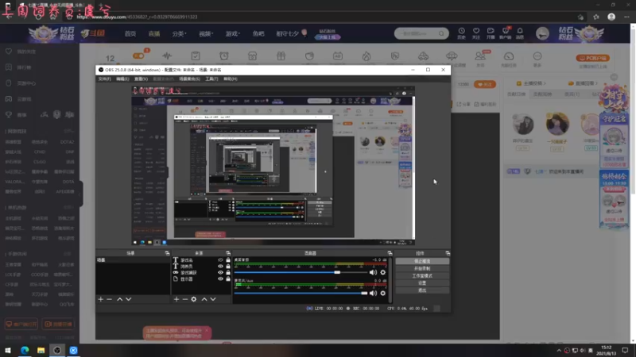Toggle visibility of the second text source
Image resolution: width=636 pixels, height=357 pixels.
click(220, 267)
